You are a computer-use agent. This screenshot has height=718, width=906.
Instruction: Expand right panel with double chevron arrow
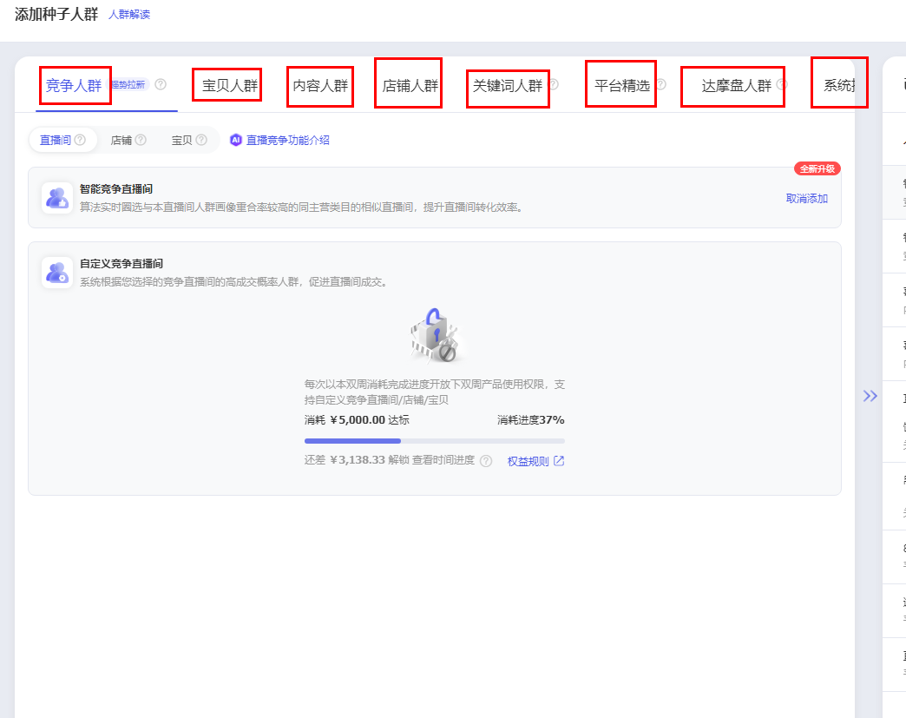(870, 396)
